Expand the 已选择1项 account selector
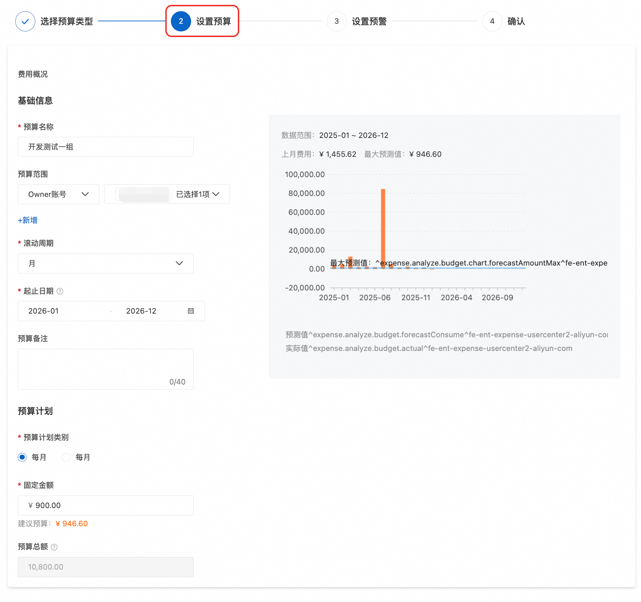This screenshot has height=602, width=641. click(x=167, y=194)
